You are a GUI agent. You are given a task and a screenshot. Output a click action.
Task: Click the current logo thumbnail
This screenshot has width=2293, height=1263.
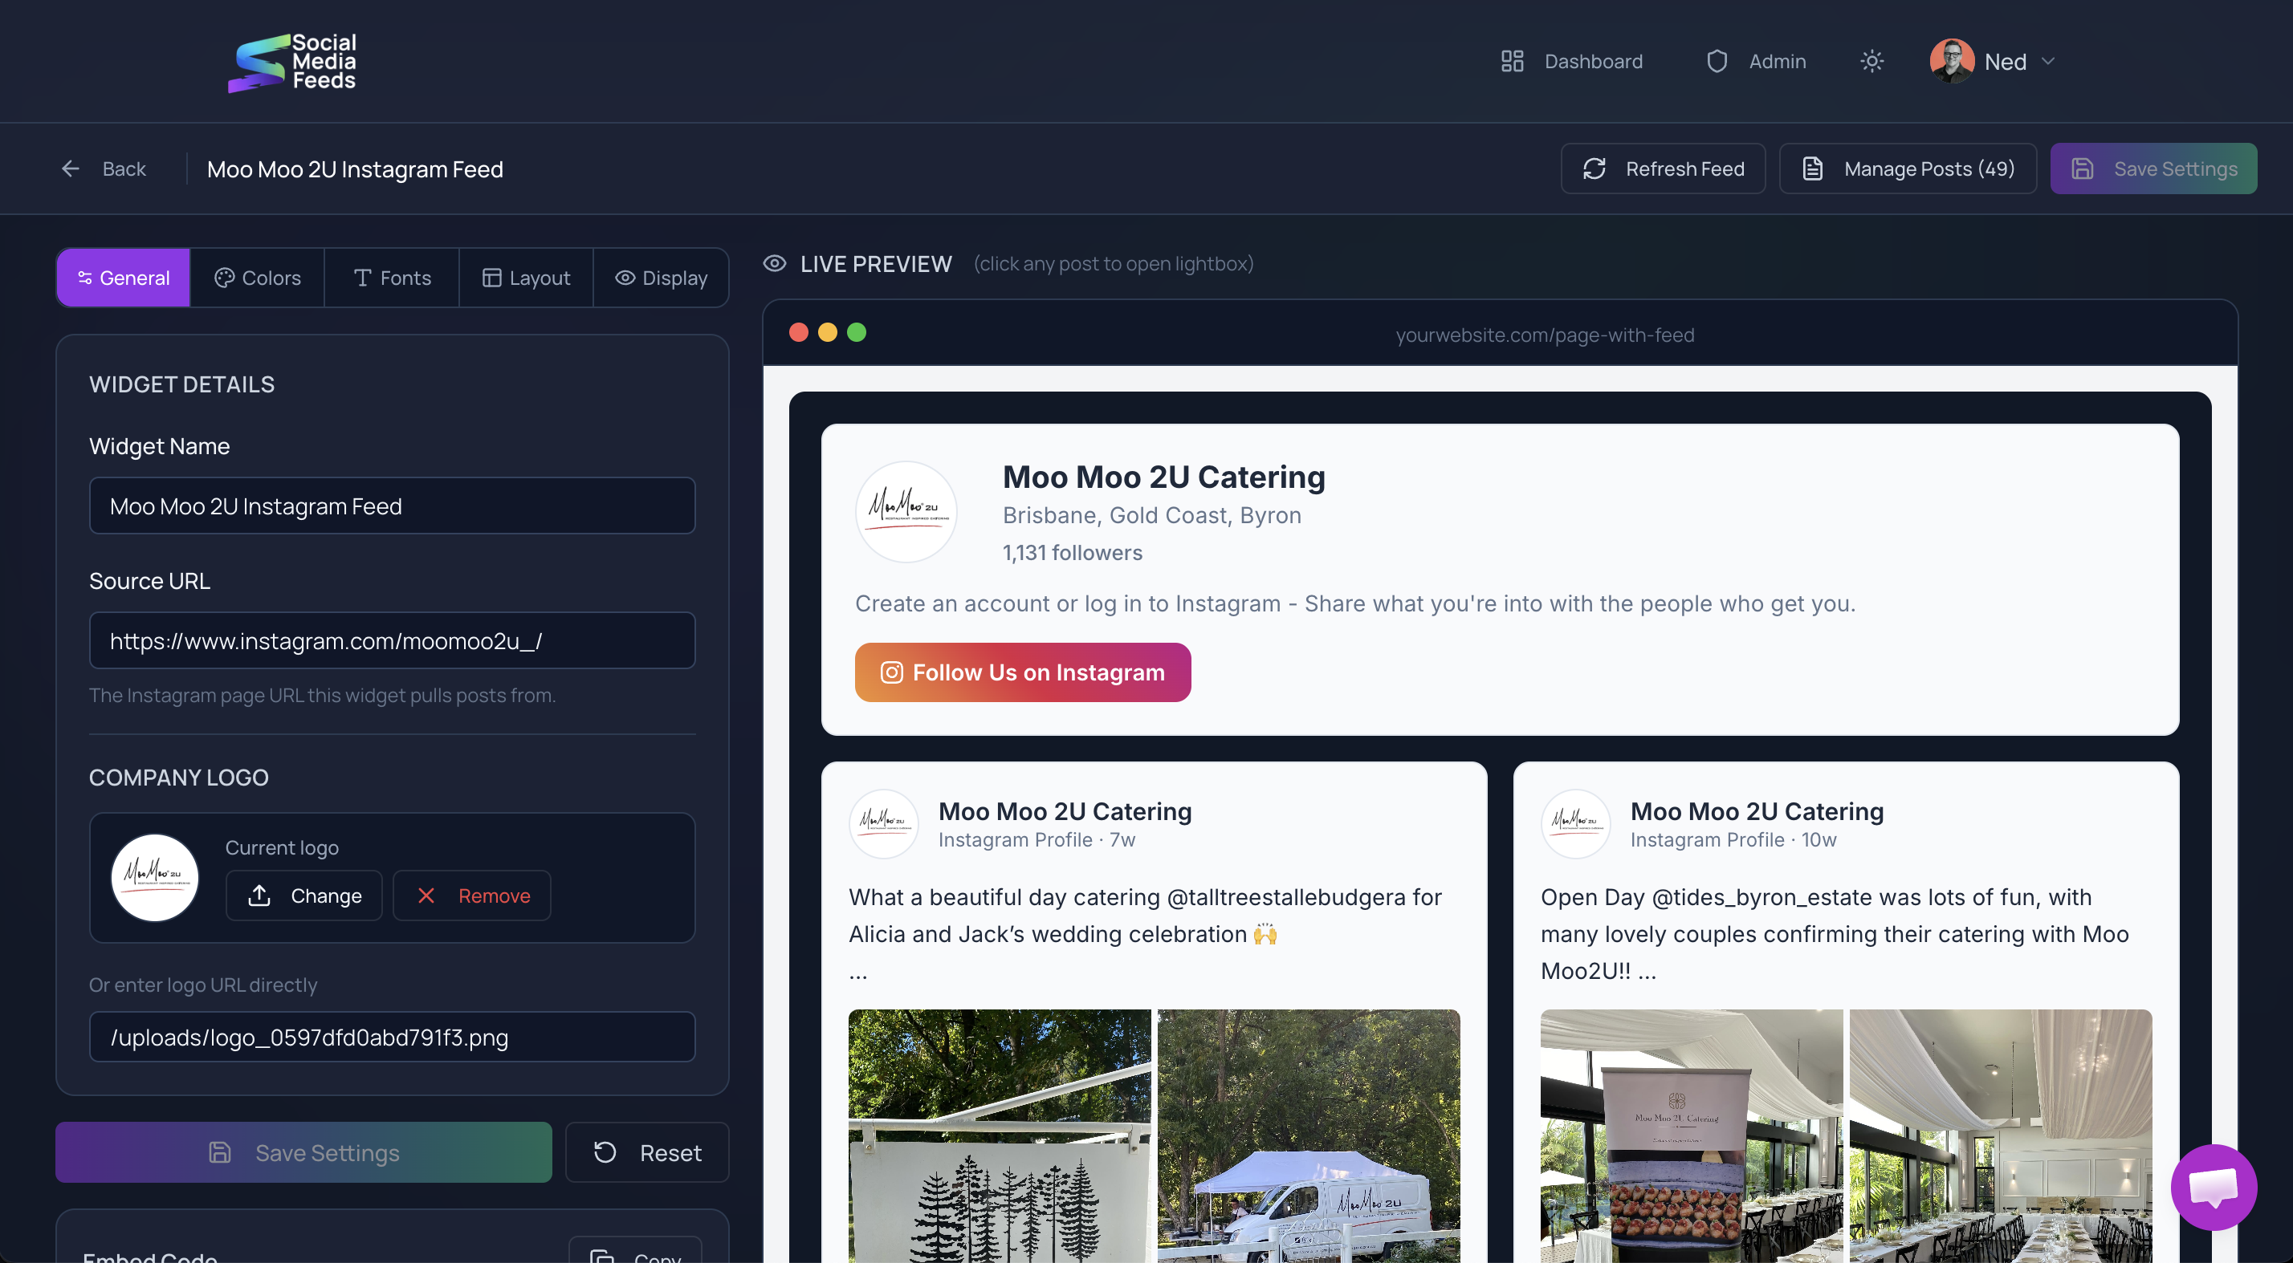(x=155, y=878)
